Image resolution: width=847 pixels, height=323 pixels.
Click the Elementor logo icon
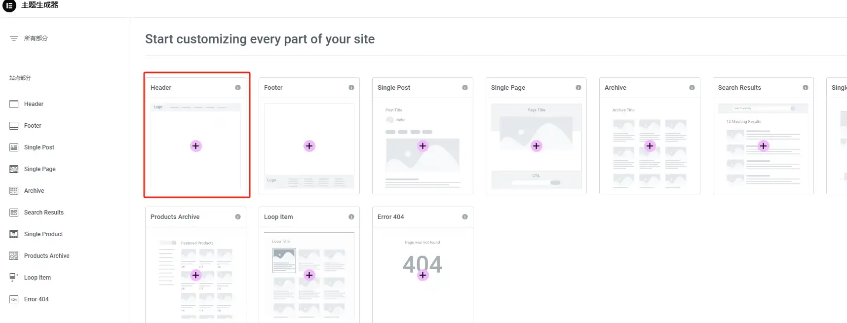9,6
